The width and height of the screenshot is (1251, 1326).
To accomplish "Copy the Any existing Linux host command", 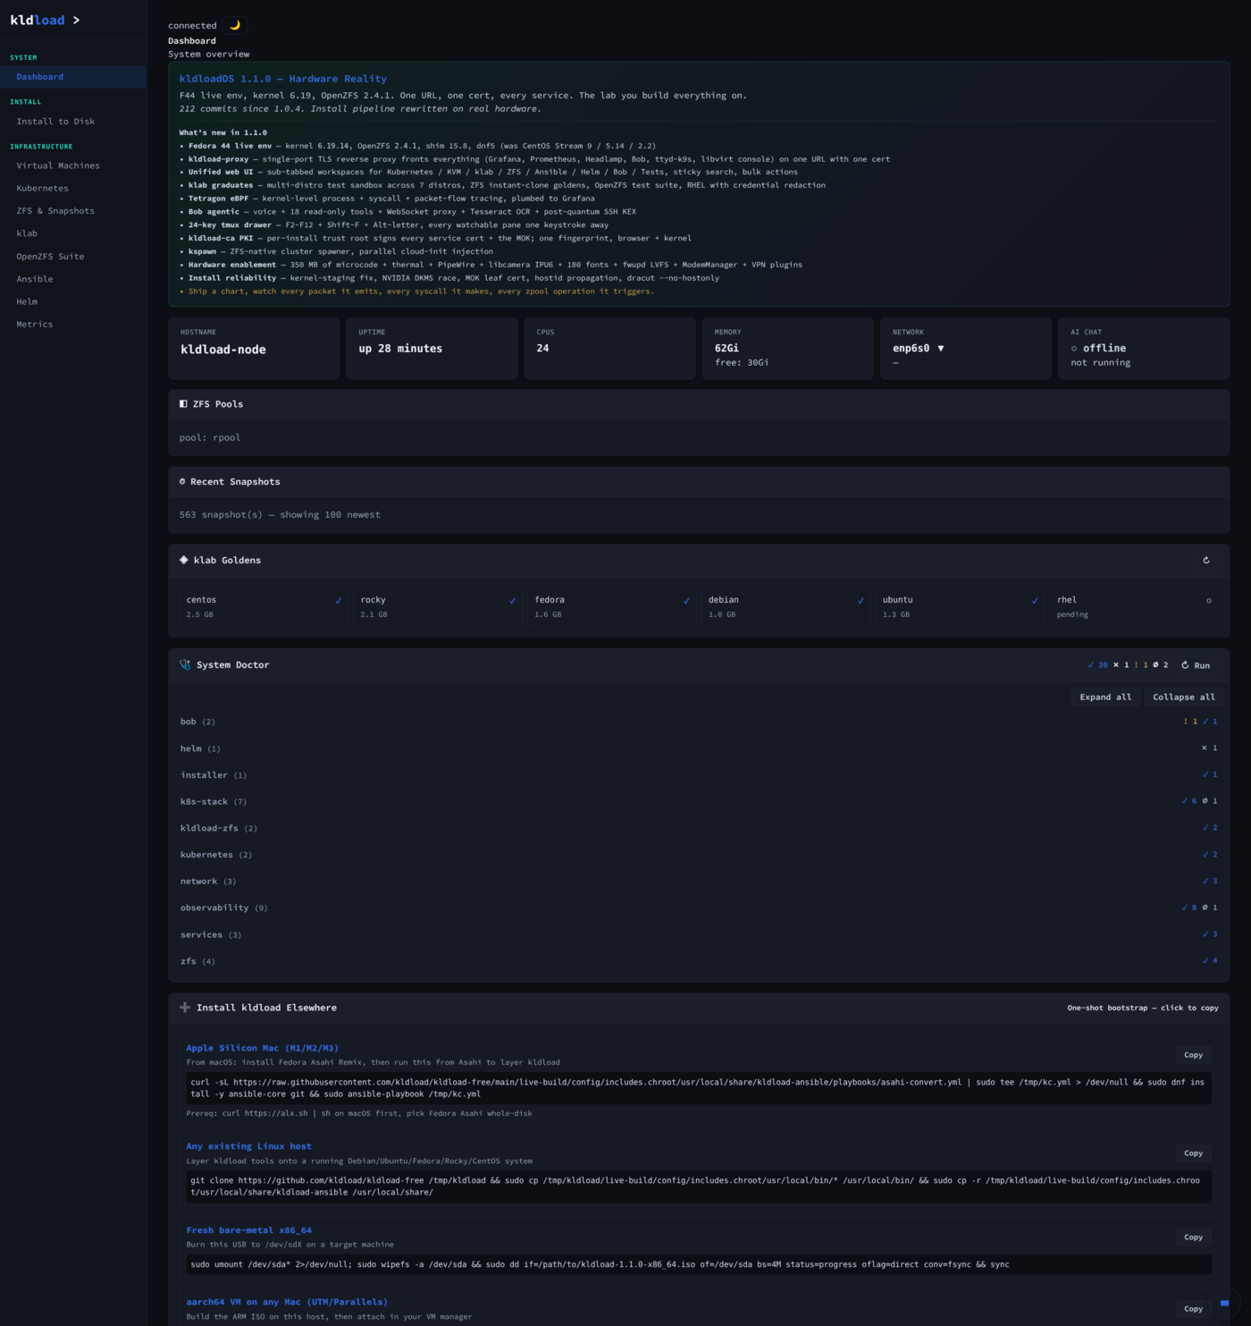I will pyautogui.click(x=1193, y=1153).
